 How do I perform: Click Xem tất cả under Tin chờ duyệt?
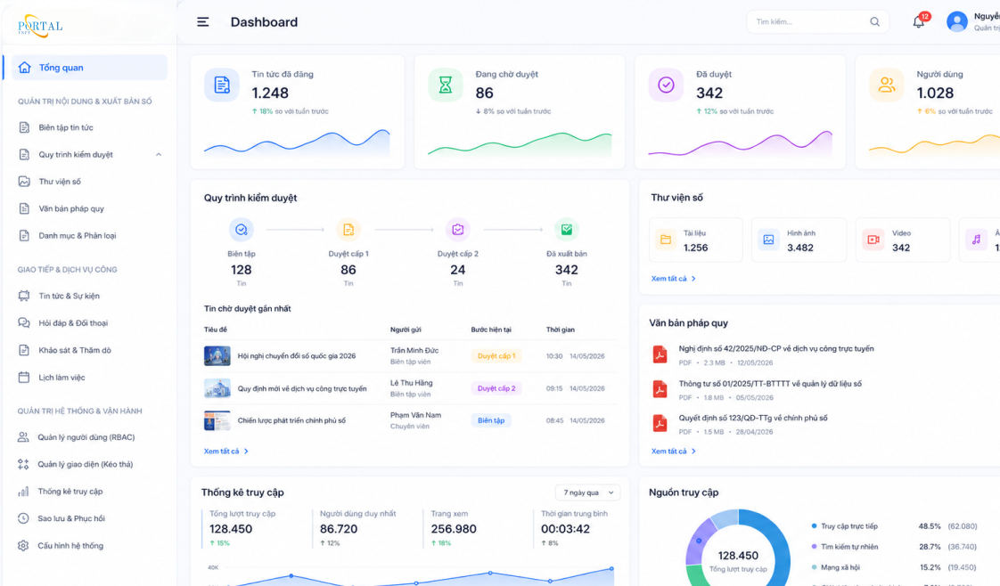pos(225,452)
